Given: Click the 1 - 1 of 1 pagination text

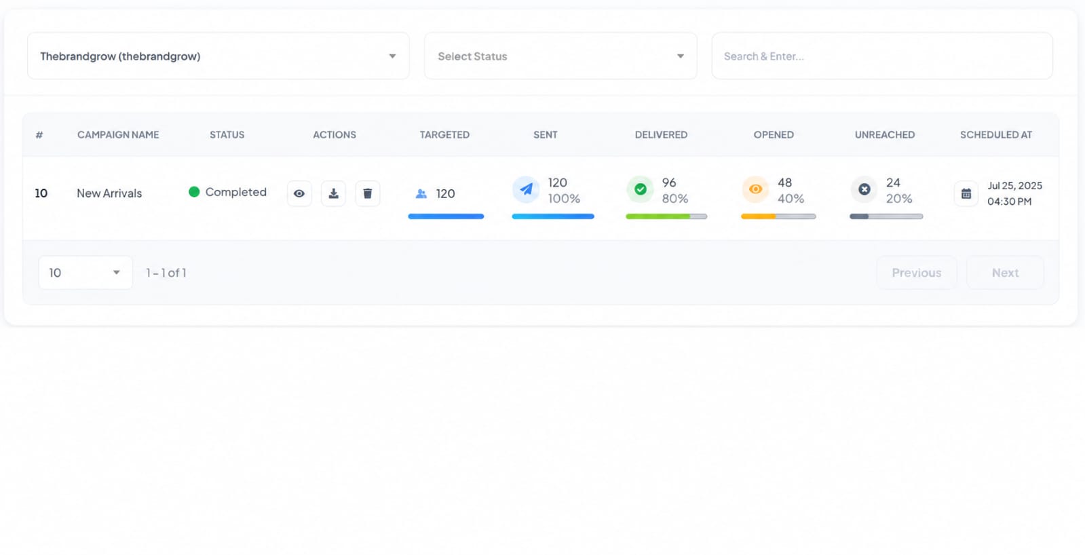Looking at the screenshot, I should [166, 273].
